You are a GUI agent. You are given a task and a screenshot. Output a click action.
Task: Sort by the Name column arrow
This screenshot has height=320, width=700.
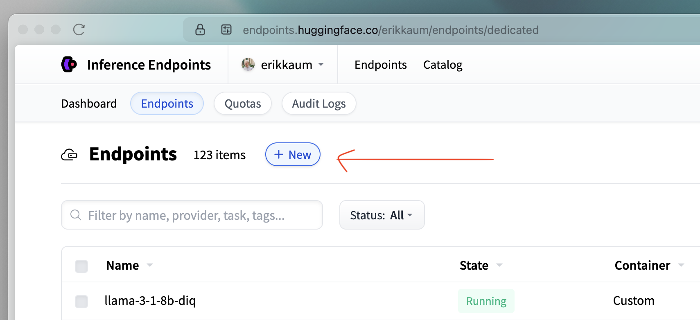pos(150,265)
